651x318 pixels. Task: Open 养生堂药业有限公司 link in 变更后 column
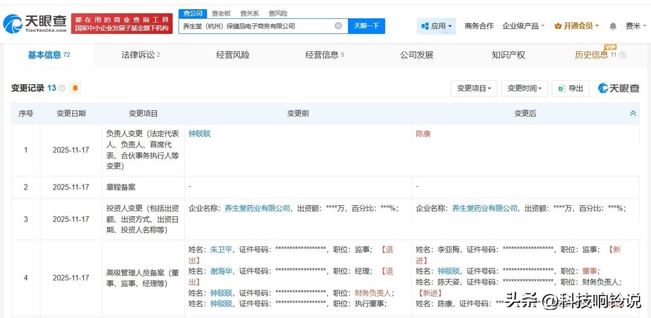pos(485,208)
